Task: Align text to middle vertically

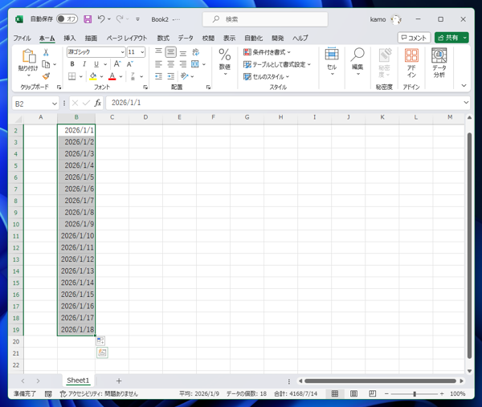Action: (x=170, y=52)
